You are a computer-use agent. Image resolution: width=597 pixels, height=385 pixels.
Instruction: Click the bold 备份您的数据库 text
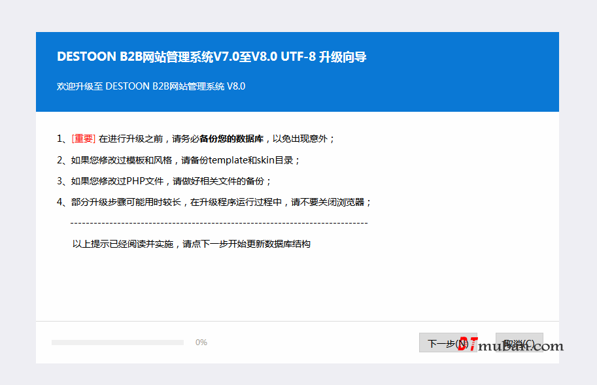(231, 139)
